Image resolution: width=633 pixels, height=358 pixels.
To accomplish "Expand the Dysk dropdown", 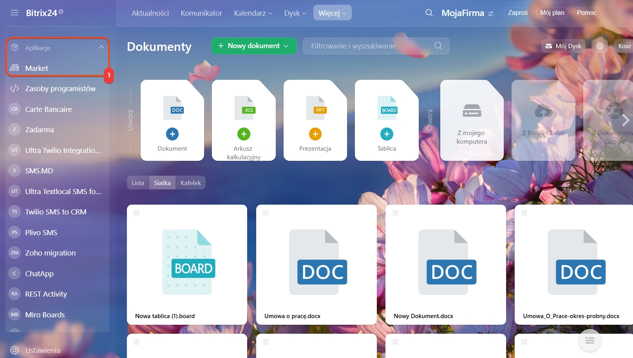I will [295, 13].
